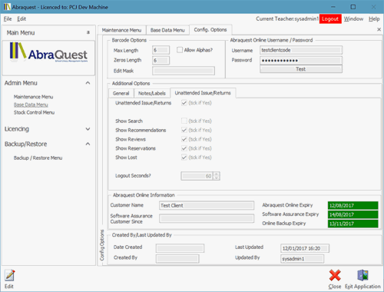Toggle the Show Reviews checkbox
384x292 pixels.
point(184,139)
